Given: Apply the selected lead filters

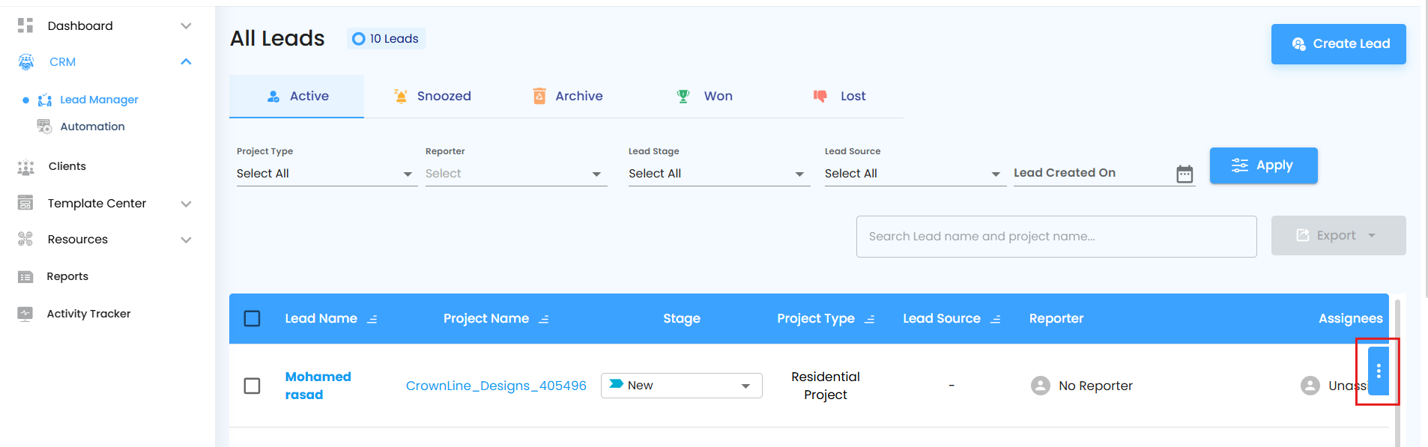Looking at the screenshot, I should 1263,165.
